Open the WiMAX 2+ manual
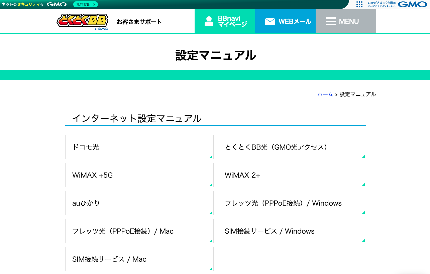Image resolution: width=430 pixels, height=274 pixels. (x=292, y=175)
